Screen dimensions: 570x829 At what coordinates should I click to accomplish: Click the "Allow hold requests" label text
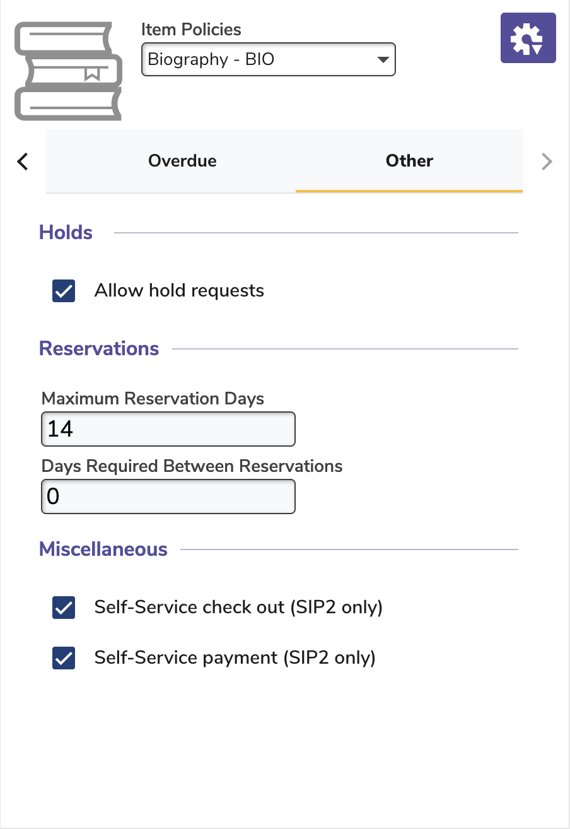coord(179,291)
